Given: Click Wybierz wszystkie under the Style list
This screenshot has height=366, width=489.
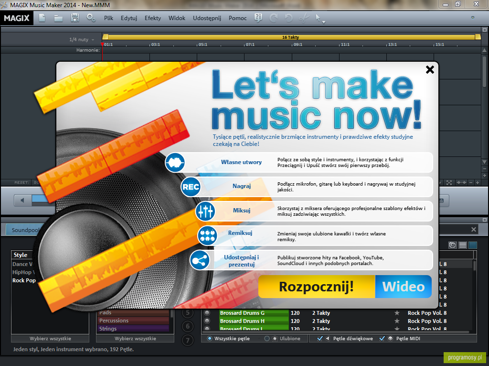Looking at the screenshot, I should (x=50, y=339).
